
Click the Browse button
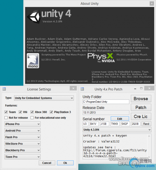pyautogui.click(x=141, y=99)
